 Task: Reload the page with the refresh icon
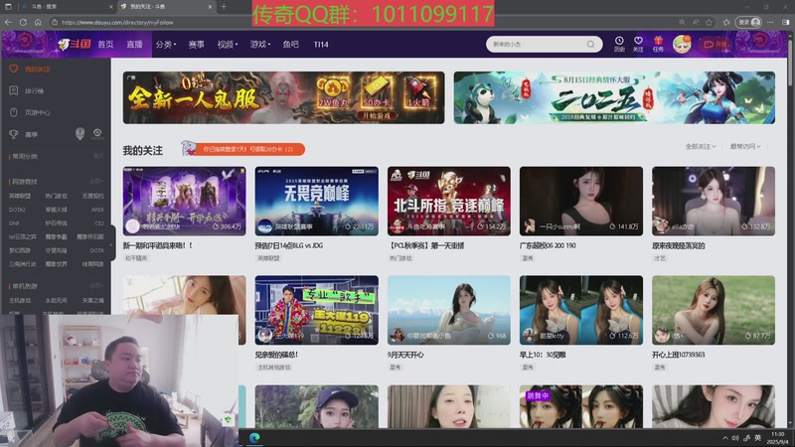pos(23,22)
